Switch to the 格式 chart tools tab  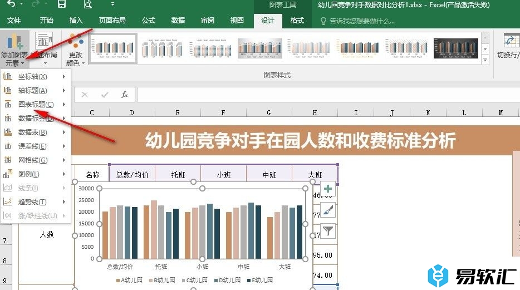[x=297, y=21]
